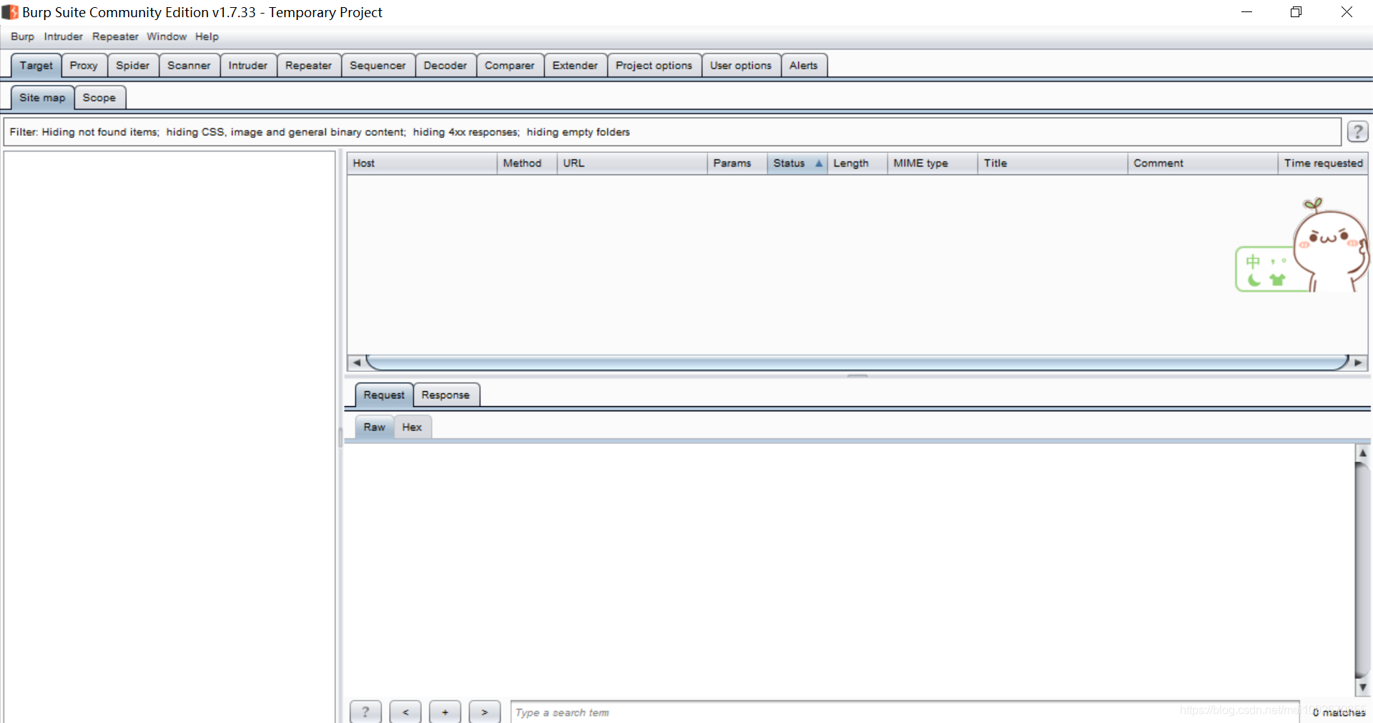1373x723 pixels.
Task: Click the moon icon in input widget
Action: (1254, 280)
